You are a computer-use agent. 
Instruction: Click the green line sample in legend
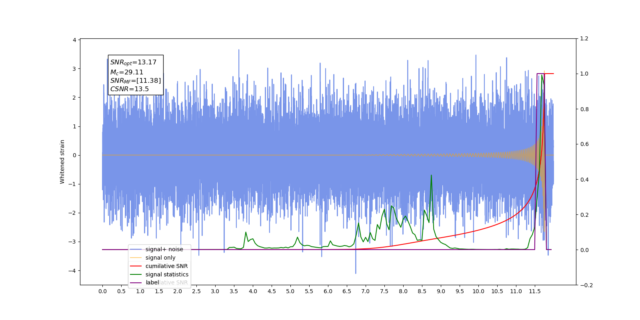click(136, 274)
